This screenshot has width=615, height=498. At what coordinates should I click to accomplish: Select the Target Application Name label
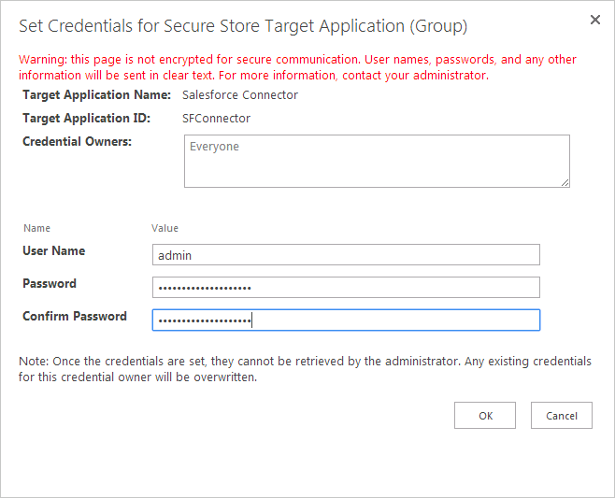[96, 94]
